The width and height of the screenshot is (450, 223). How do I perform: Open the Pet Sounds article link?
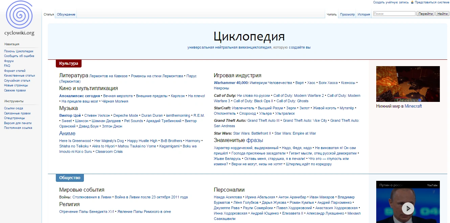pos(134,121)
